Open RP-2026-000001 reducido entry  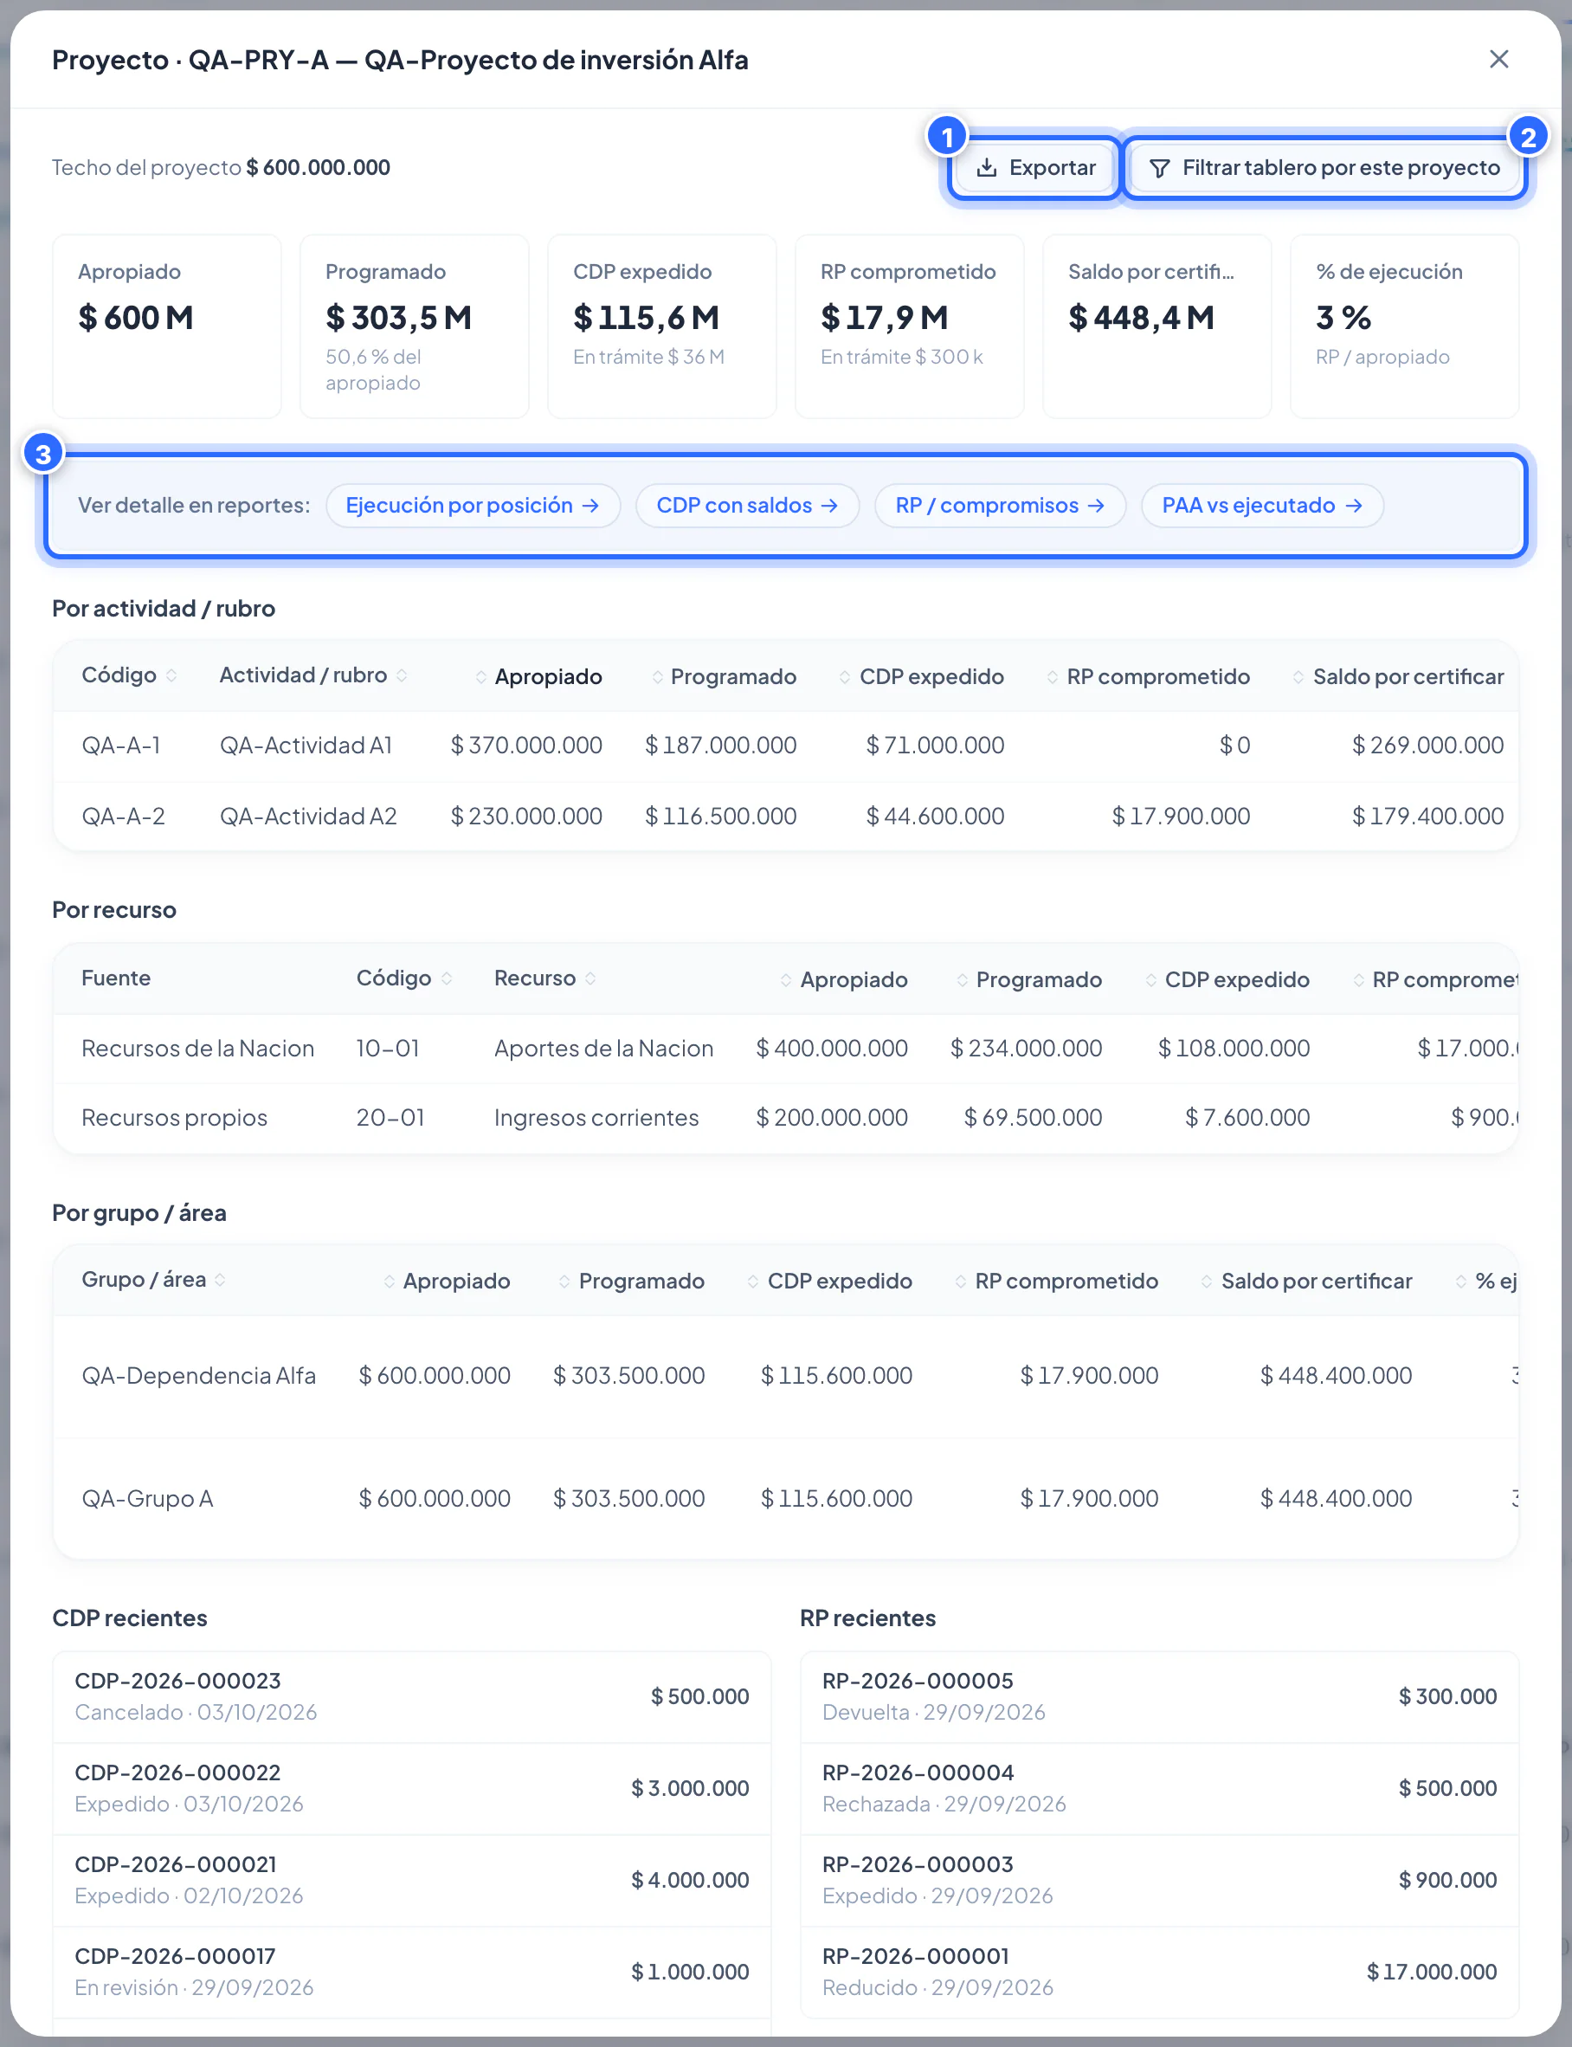pos(1159,1973)
